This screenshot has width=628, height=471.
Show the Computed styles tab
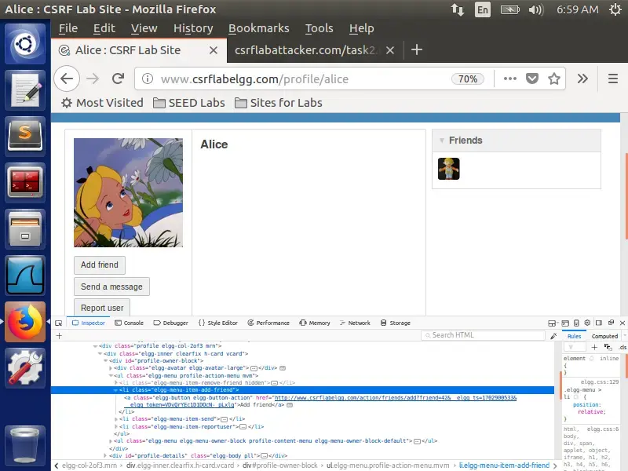pos(604,337)
